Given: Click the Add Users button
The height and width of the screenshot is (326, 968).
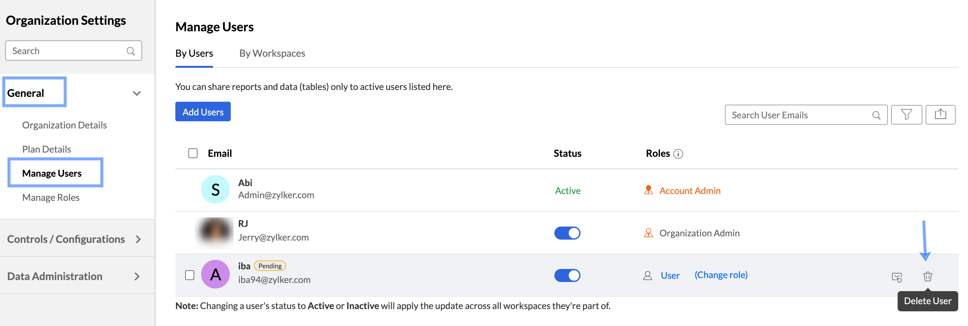Looking at the screenshot, I should tap(203, 112).
